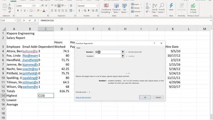This screenshot has width=213, height=120.
Task: Click the Copy icon in Clipboard
Action: pyautogui.click(x=9, y=8)
